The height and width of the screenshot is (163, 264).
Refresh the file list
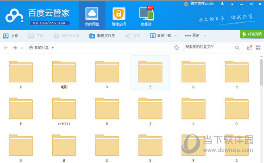[176, 48]
